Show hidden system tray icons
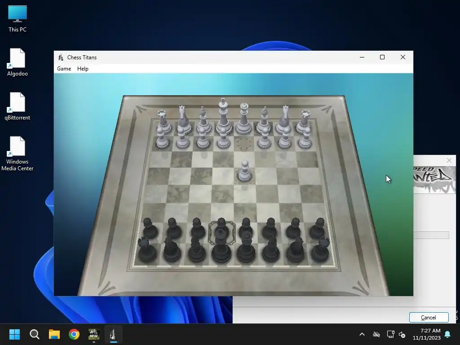This screenshot has width=460, height=345. tap(362, 334)
